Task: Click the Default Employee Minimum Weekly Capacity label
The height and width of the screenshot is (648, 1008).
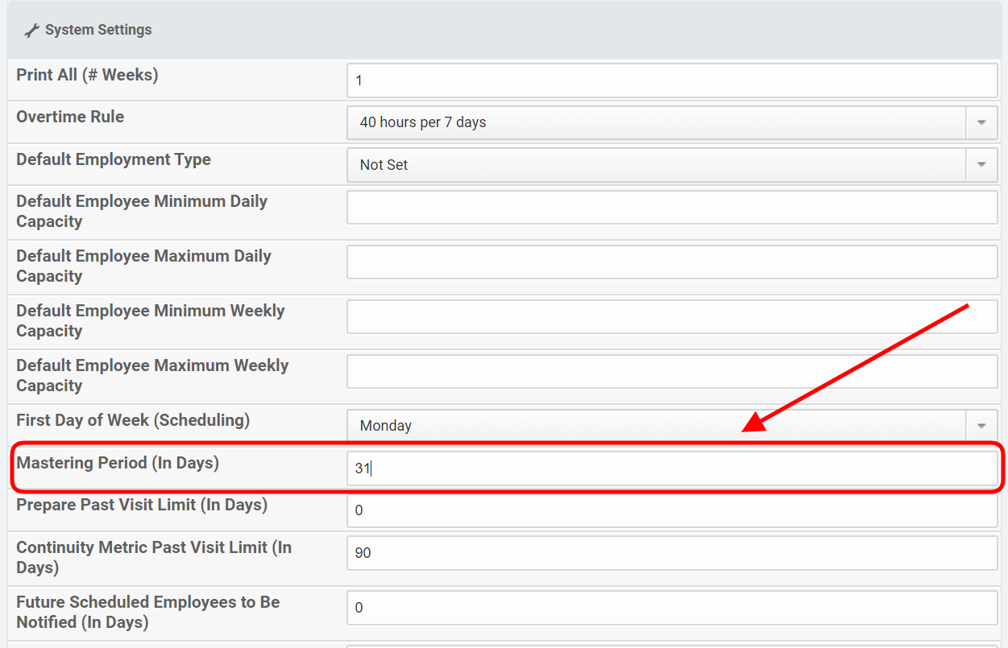Action: coord(151,320)
